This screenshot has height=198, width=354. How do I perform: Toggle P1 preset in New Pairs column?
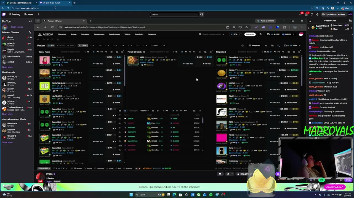97,52
